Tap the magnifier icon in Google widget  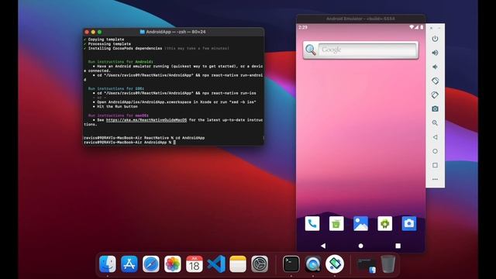pos(311,50)
